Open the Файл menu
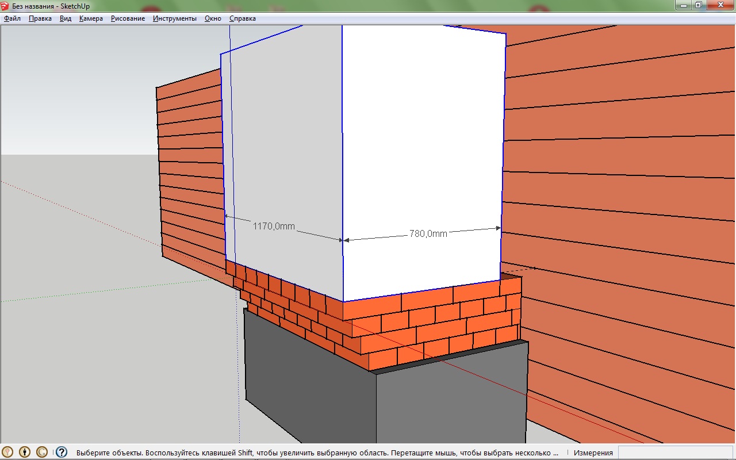736x460 pixels. [x=12, y=18]
